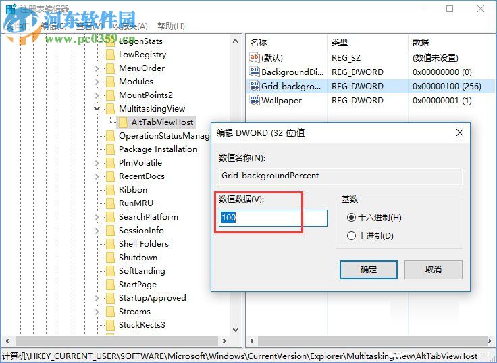Click the Package Installation folder icon
Image resolution: width=497 pixels, height=363 pixels.
coord(110,149)
